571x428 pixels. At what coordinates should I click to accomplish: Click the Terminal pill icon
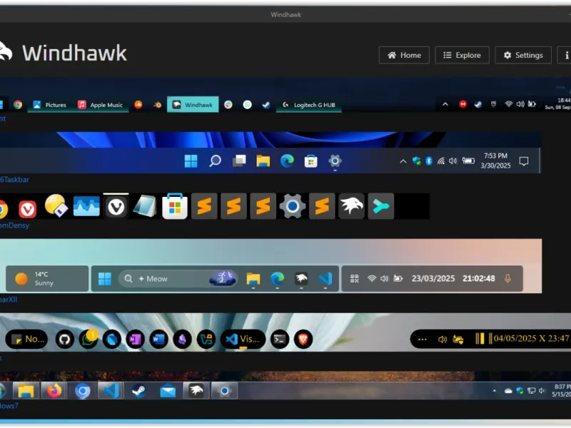280,340
